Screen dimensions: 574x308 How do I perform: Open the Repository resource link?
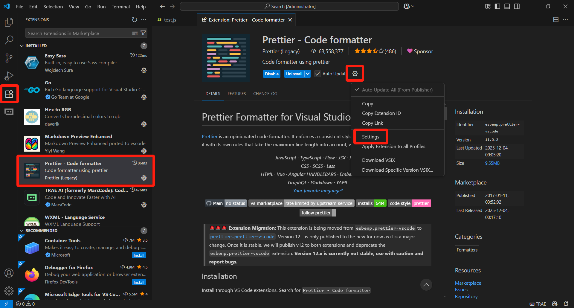[x=466, y=296]
